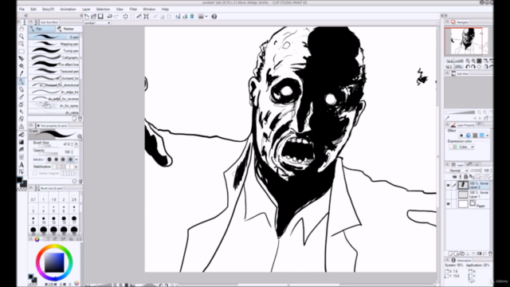Choose the Turnip pen brush
510x287 pixels.
pos(54,51)
